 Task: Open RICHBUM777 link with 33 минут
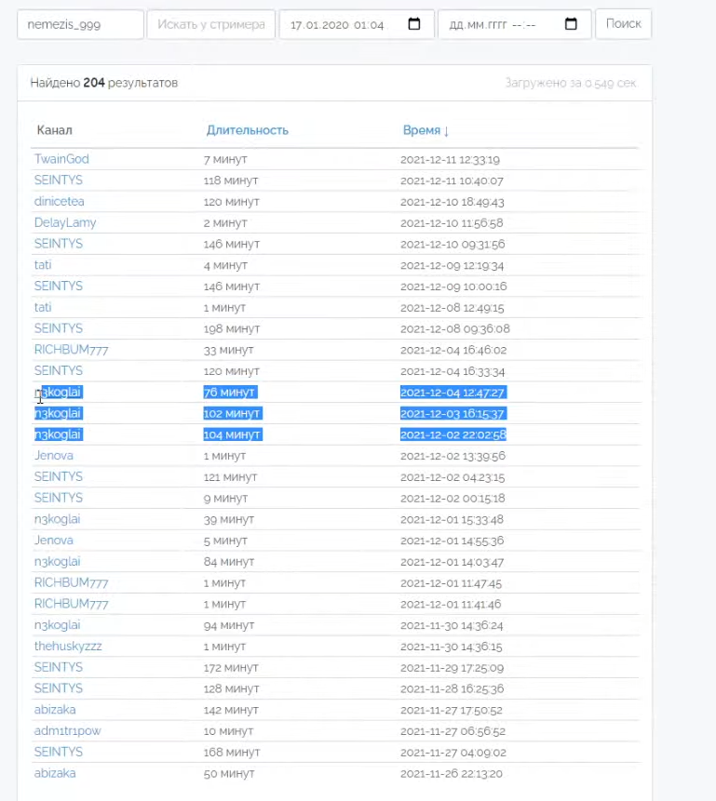coord(71,350)
